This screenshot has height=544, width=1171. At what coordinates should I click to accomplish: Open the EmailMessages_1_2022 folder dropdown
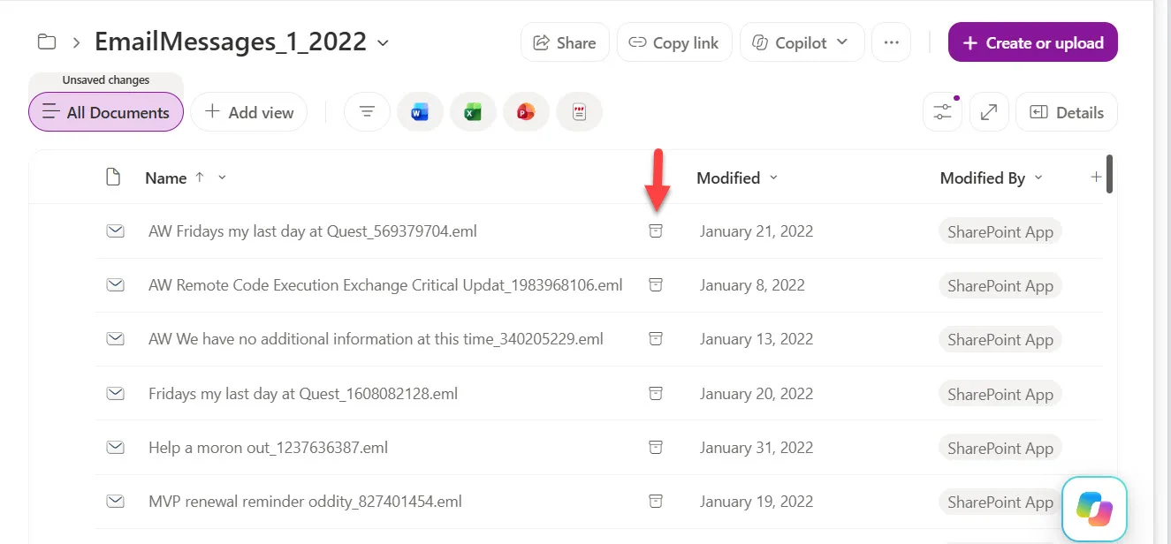pyautogui.click(x=383, y=42)
